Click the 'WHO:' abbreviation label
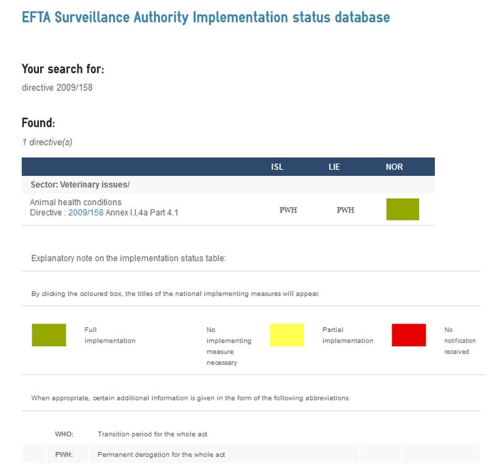Screen dimensions: 488x467 click(64, 434)
